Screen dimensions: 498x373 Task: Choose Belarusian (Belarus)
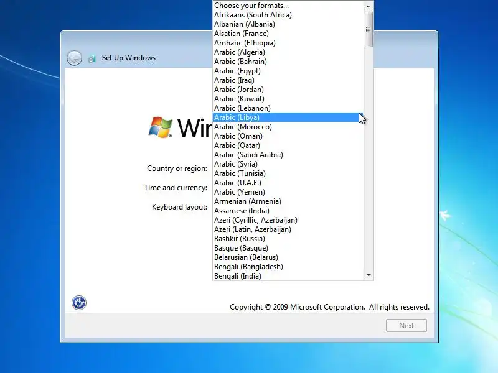click(x=288, y=257)
